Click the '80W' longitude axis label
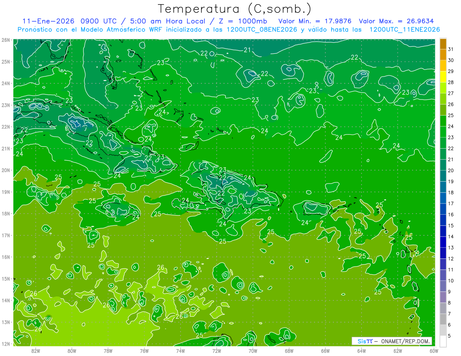 [x=72, y=351]
